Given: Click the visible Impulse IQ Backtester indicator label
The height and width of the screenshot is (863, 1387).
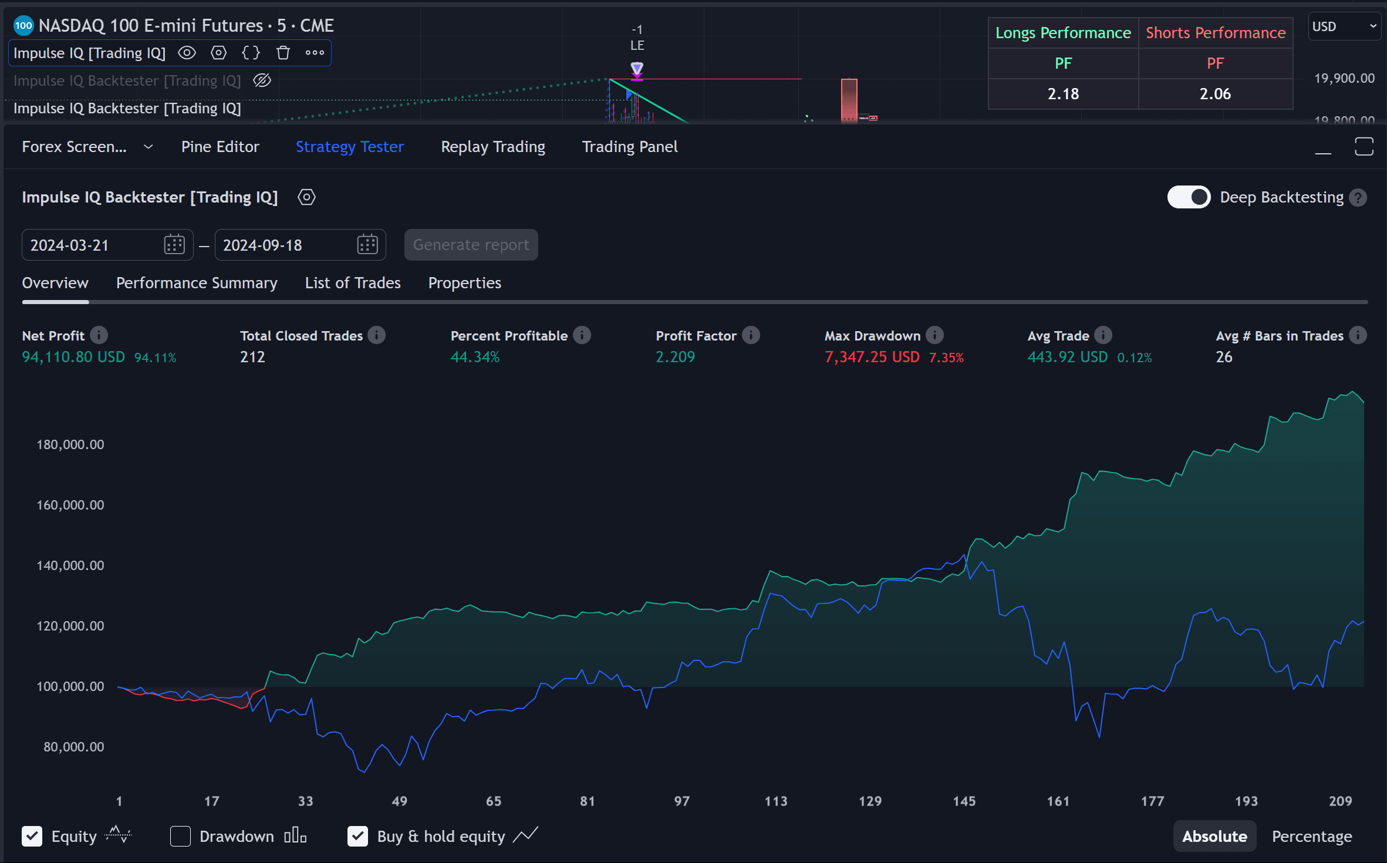Looking at the screenshot, I should [x=127, y=109].
